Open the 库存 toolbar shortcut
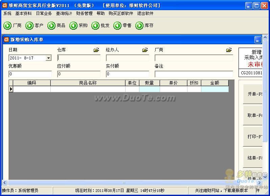This screenshot has height=196, width=270. (144, 26)
